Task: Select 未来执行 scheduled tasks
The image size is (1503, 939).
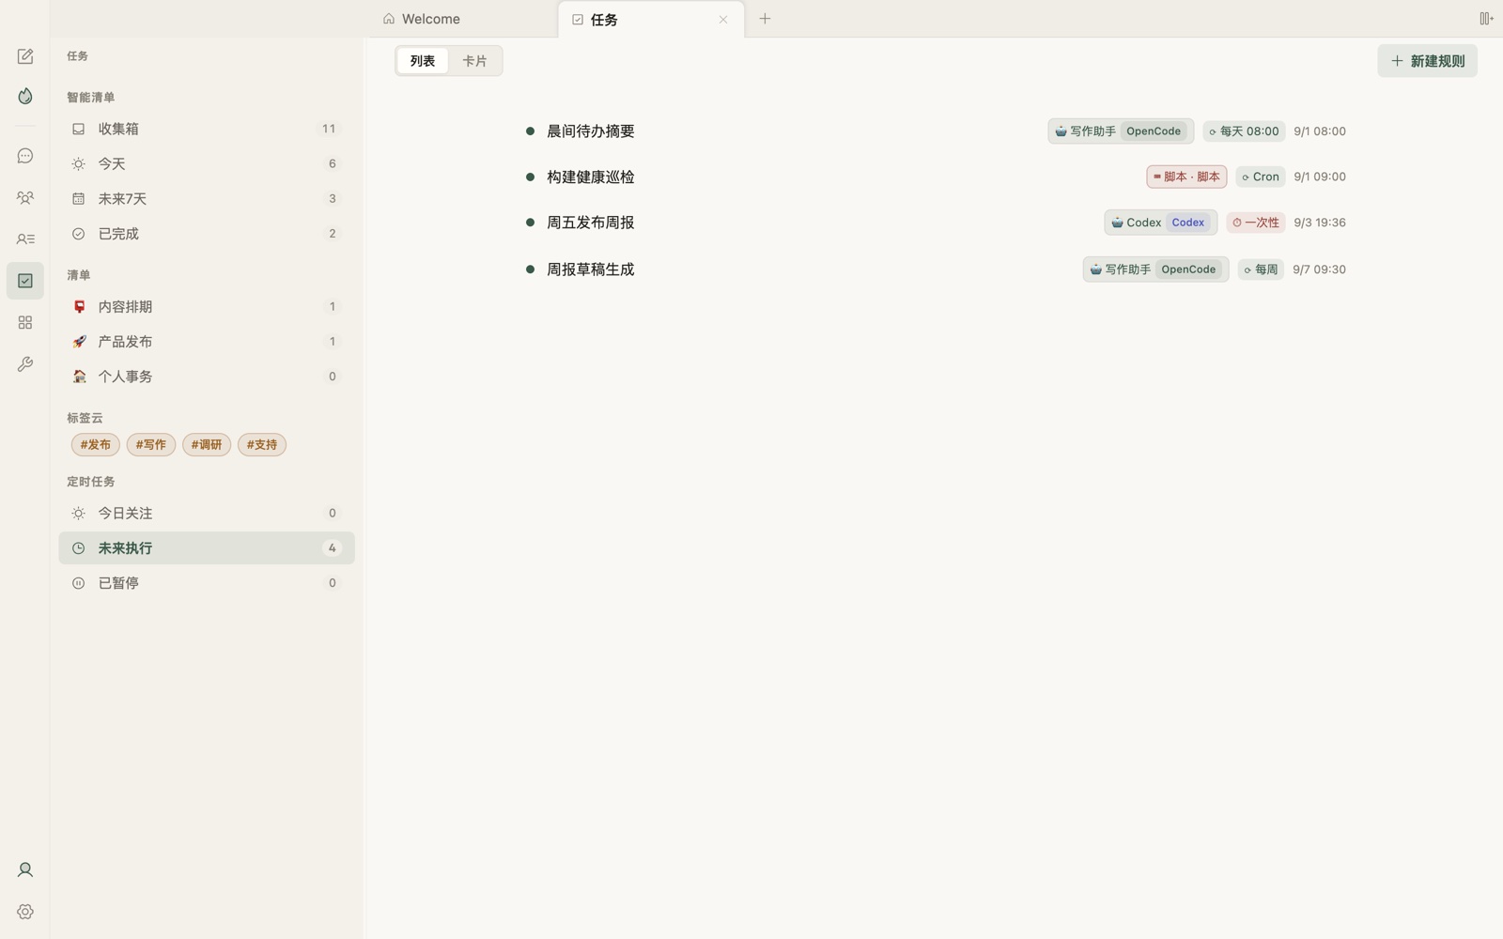Action: 207,548
